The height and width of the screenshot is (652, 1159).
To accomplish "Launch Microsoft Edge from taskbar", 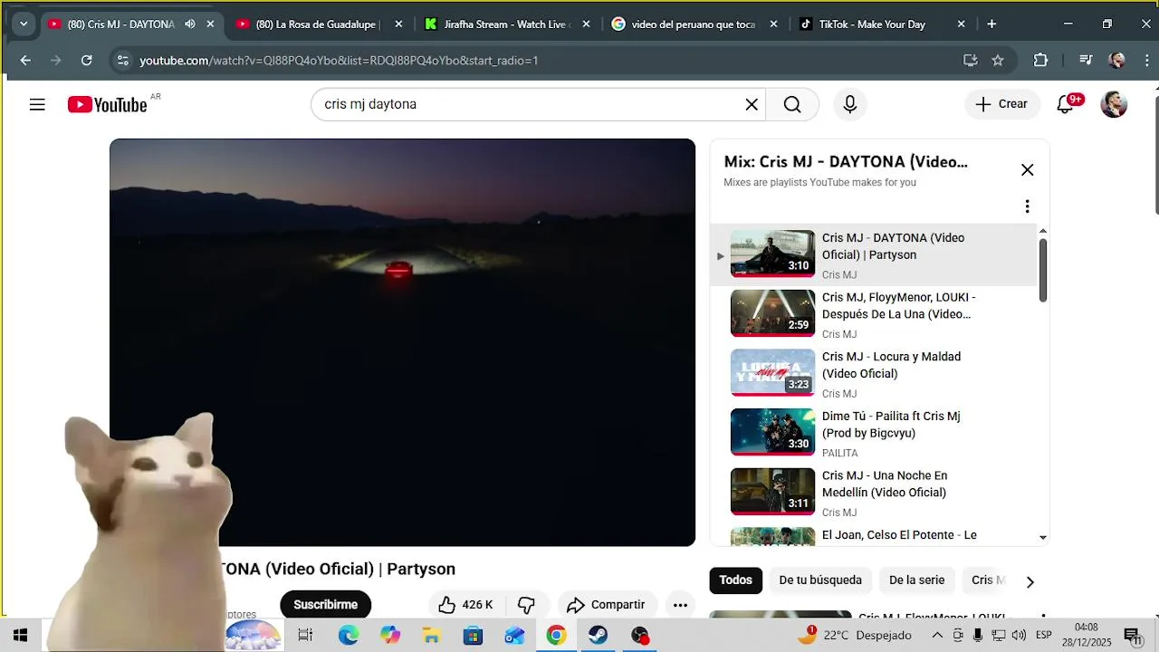I will pyautogui.click(x=349, y=636).
